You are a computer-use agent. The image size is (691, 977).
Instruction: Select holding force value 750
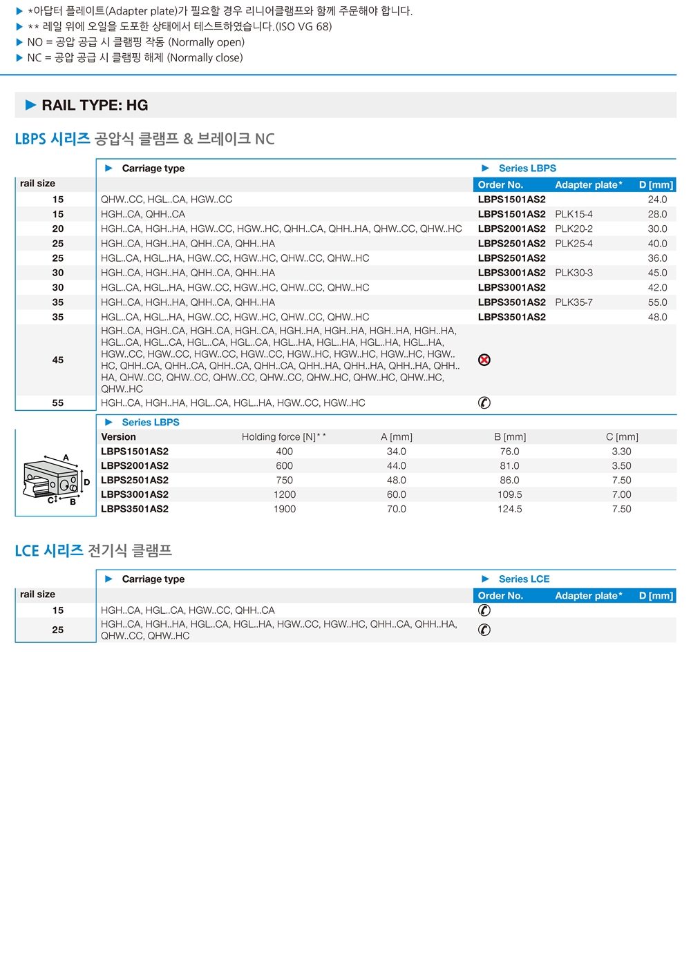[x=285, y=481]
